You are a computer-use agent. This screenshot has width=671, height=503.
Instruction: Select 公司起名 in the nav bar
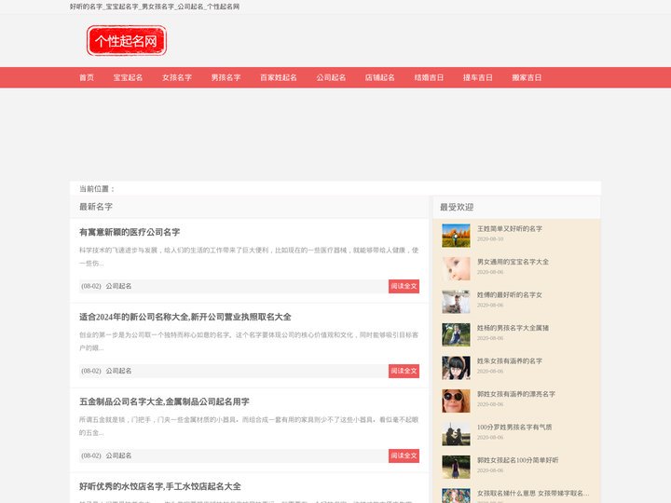(331, 77)
